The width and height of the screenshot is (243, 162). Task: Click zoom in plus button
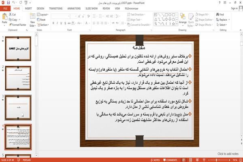(229, 160)
